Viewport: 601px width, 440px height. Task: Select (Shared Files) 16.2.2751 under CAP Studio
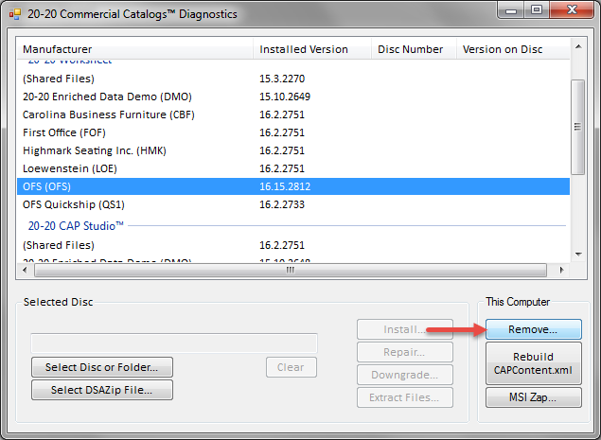point(293,245)
